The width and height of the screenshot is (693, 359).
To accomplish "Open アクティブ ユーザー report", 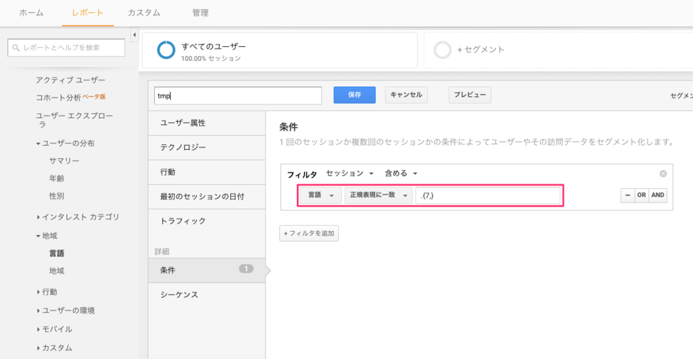I will pos(70,80).
